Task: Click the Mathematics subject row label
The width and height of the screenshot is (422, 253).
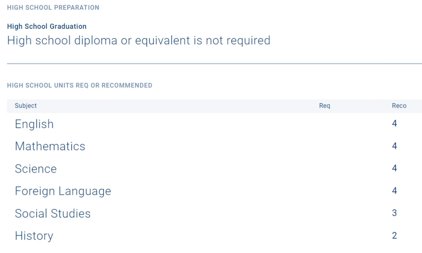Action: point(50,146)
